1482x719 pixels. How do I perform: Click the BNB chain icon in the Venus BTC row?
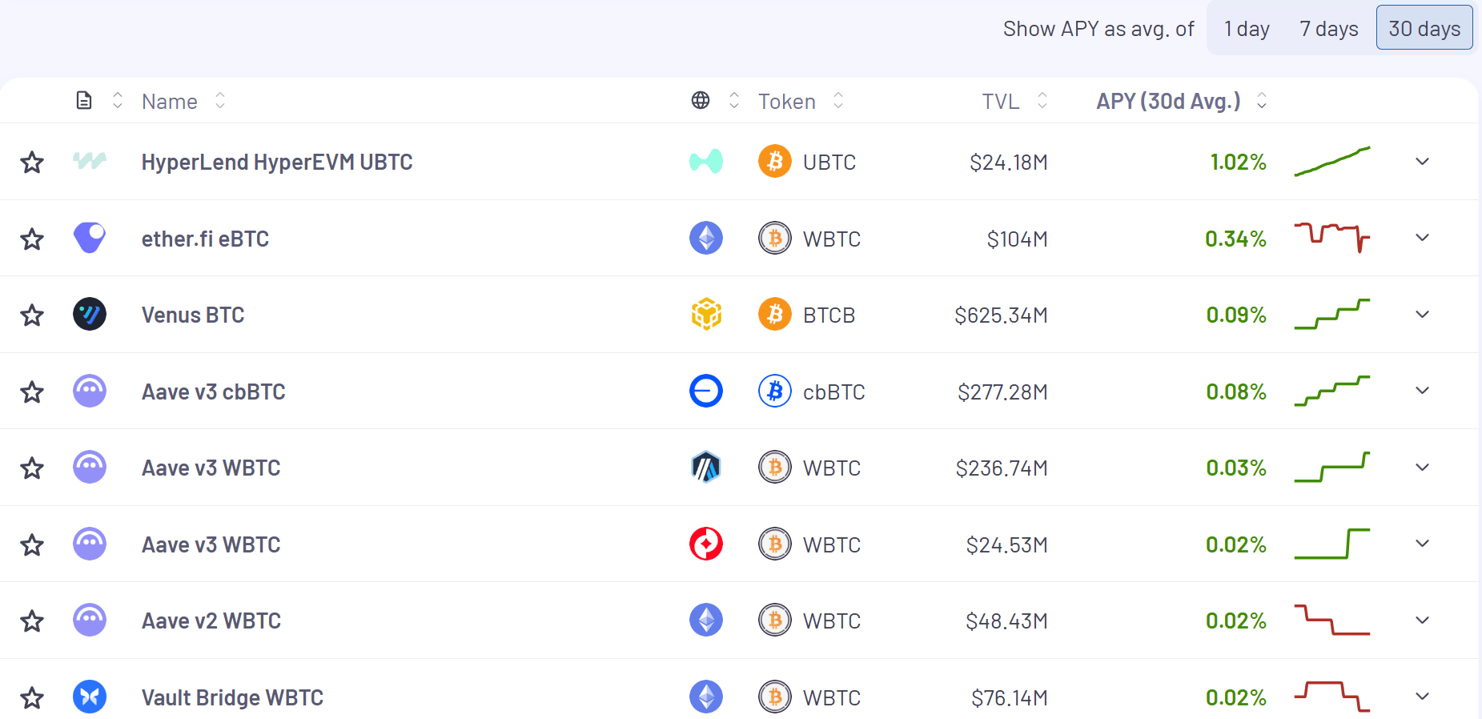pos(706,314)
